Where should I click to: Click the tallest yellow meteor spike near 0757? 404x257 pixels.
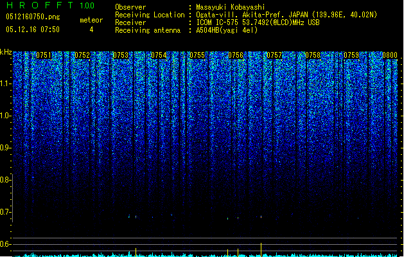(x=261, y=249)
